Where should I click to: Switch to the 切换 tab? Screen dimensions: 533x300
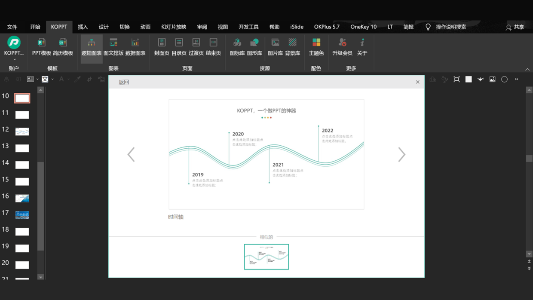(125, 27)
